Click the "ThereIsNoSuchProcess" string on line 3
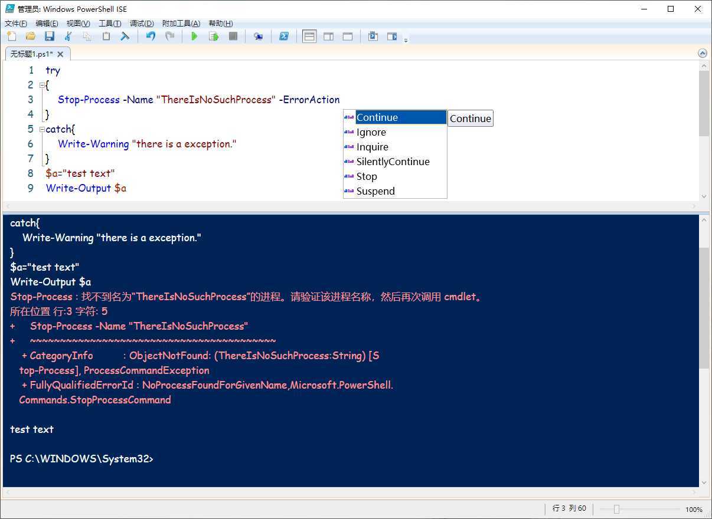This screenshot has width=712, height=519. [216, 100]
